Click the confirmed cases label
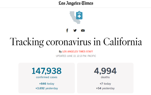 [x=47, y=77]
